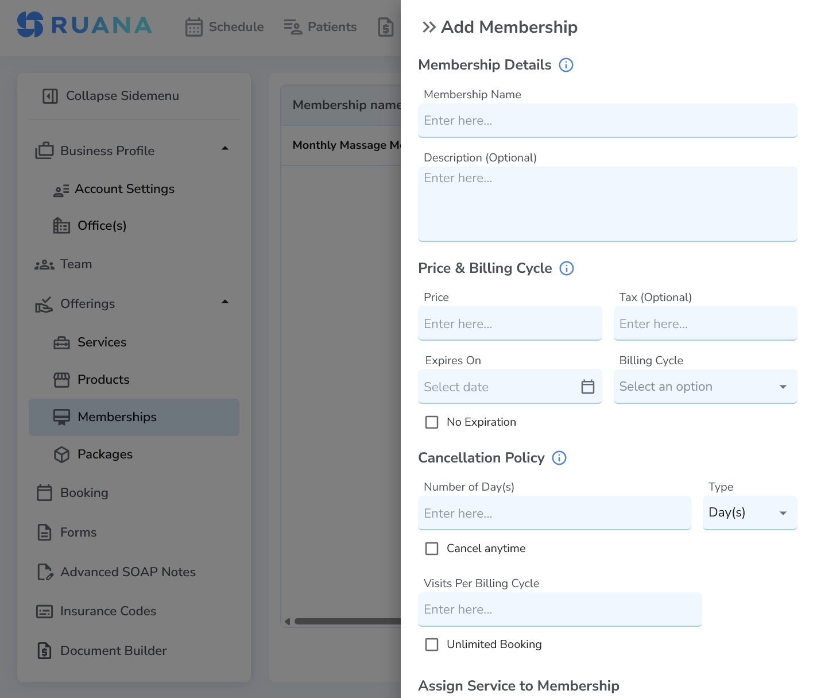Click the Membership Name input field

(607, 121)
